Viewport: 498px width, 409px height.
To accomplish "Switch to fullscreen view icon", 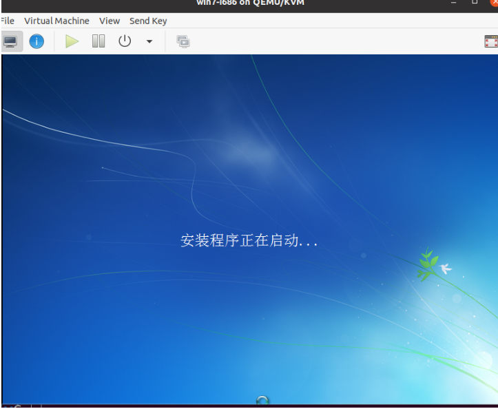I will pyautogui.click(x=491, y=41).
